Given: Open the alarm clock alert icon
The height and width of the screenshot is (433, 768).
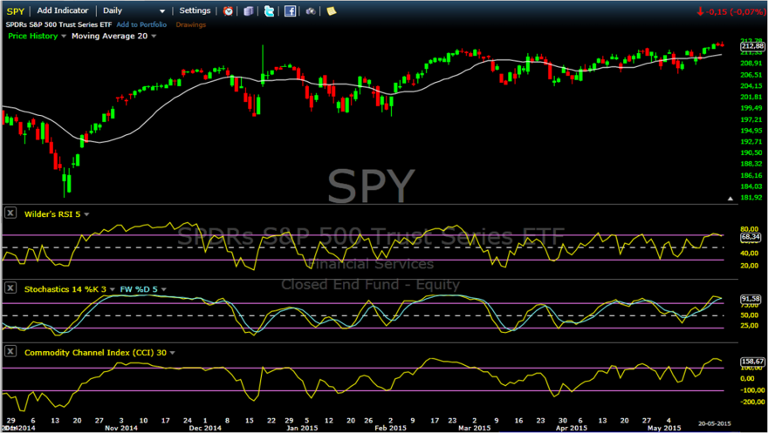Looking at the screenshot, I should point(229,10).
